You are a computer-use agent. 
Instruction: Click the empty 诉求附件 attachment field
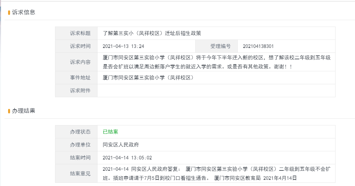point(216,91)
